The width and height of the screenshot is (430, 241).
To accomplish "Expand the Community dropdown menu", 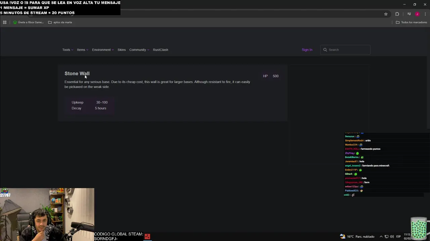I will point(139,50).
